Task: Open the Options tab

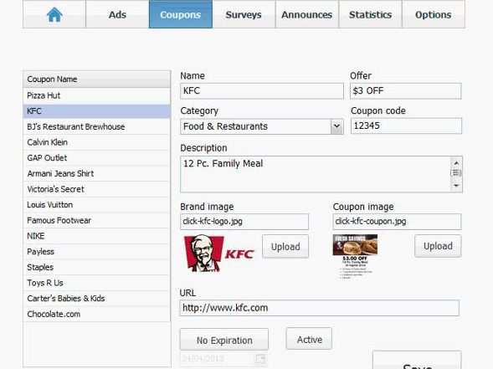Action: click(x=434, y=14)
